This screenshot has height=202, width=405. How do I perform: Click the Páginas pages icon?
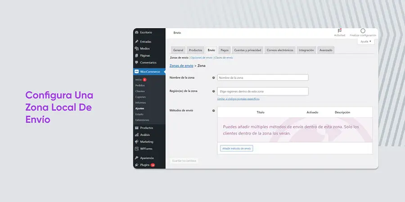(x=137, y=55)
